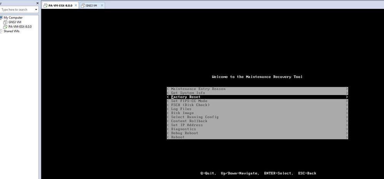Image resolution: width=384 pixels, height=179 pixels.
Task: Select the Diagnostics menu entry
Action: [x=258, y=129]
